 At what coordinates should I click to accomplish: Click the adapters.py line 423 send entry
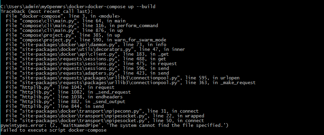88,73
